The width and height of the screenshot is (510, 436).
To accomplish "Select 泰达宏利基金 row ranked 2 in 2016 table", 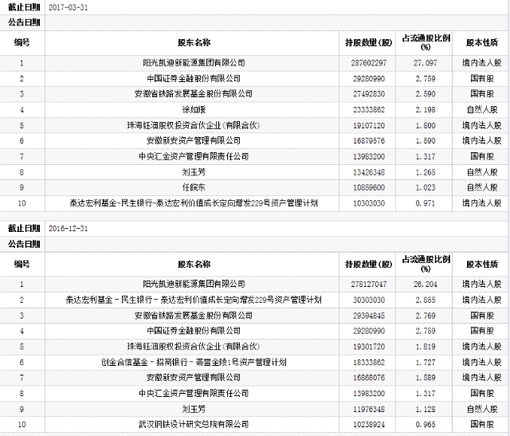I will coord(194,300).
